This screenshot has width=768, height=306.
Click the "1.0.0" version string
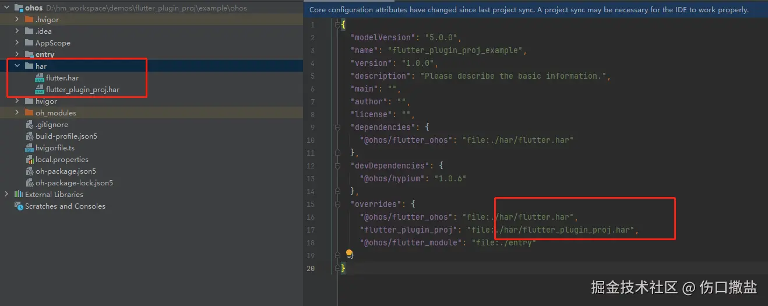pos(417,63)
